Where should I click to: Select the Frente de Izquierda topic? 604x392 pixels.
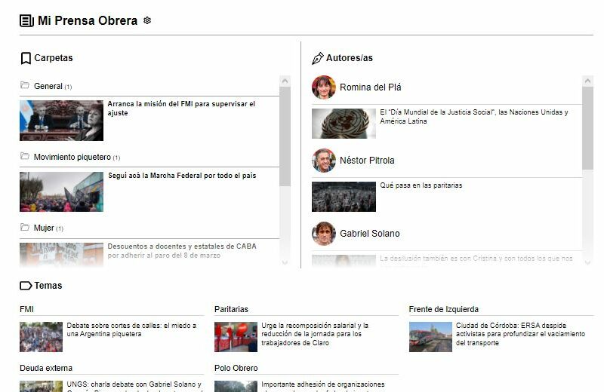pos(443,309)
